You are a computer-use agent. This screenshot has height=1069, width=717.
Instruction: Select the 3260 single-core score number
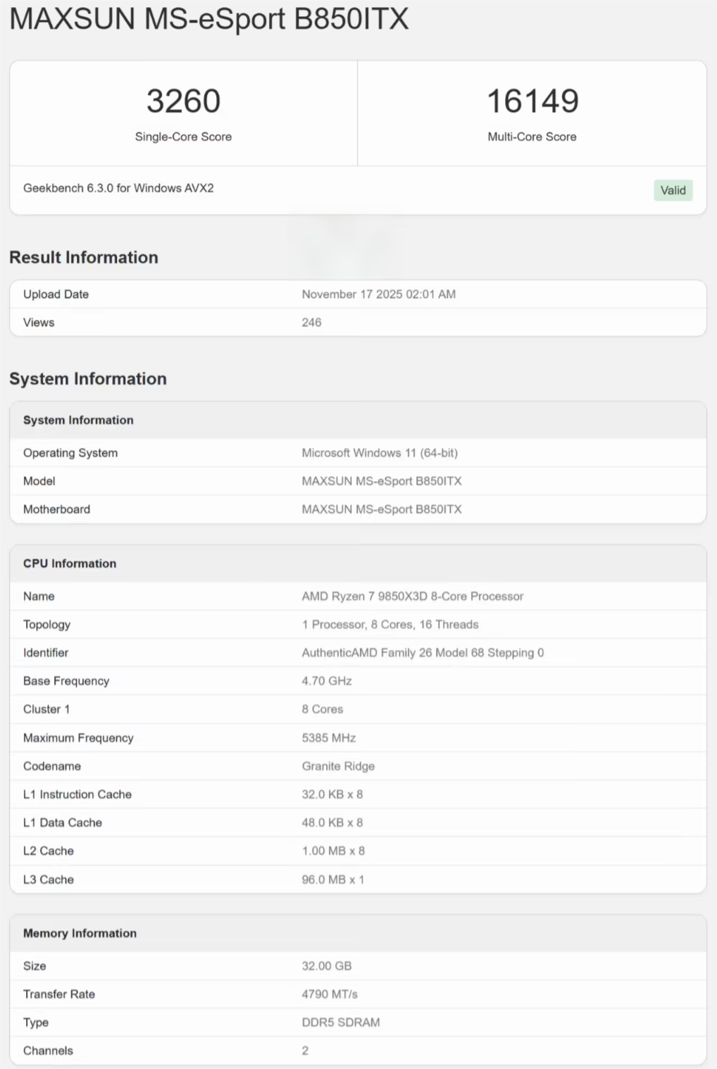(x=183, y=101)
